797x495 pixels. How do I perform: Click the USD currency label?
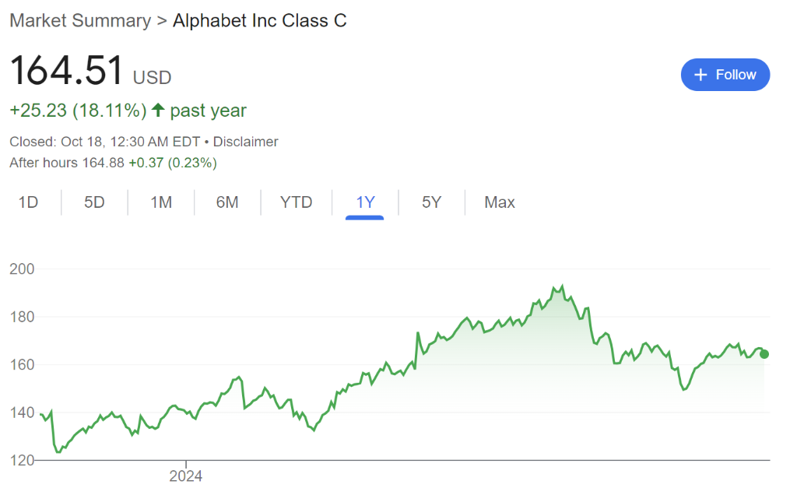(153, 77)
